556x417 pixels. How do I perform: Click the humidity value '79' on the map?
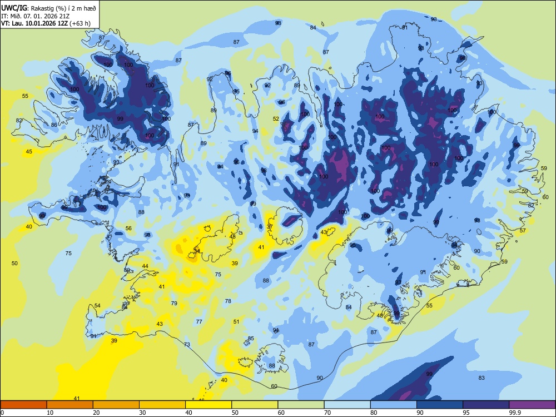174,303
